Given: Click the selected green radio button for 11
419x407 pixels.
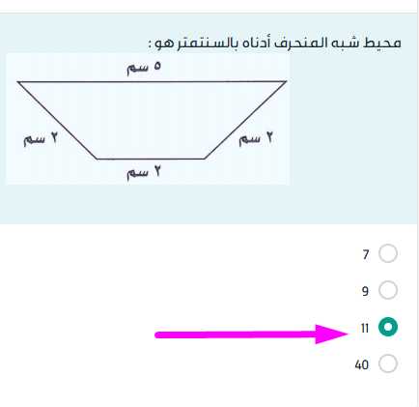Looking at the screenshot, I should point(388,327).
